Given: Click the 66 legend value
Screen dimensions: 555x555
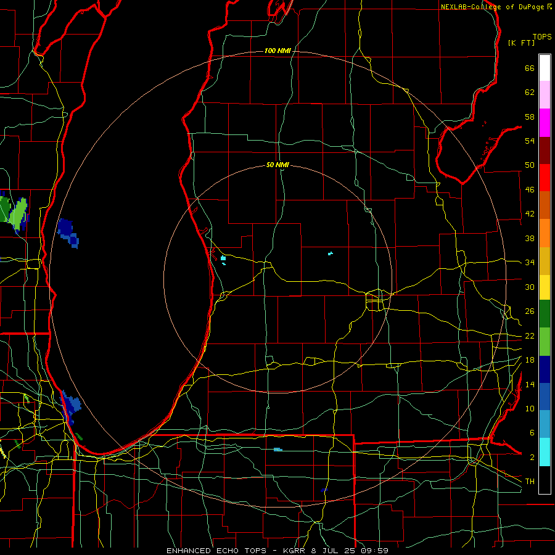Looking at the screenshot, I should pos(530,68).
